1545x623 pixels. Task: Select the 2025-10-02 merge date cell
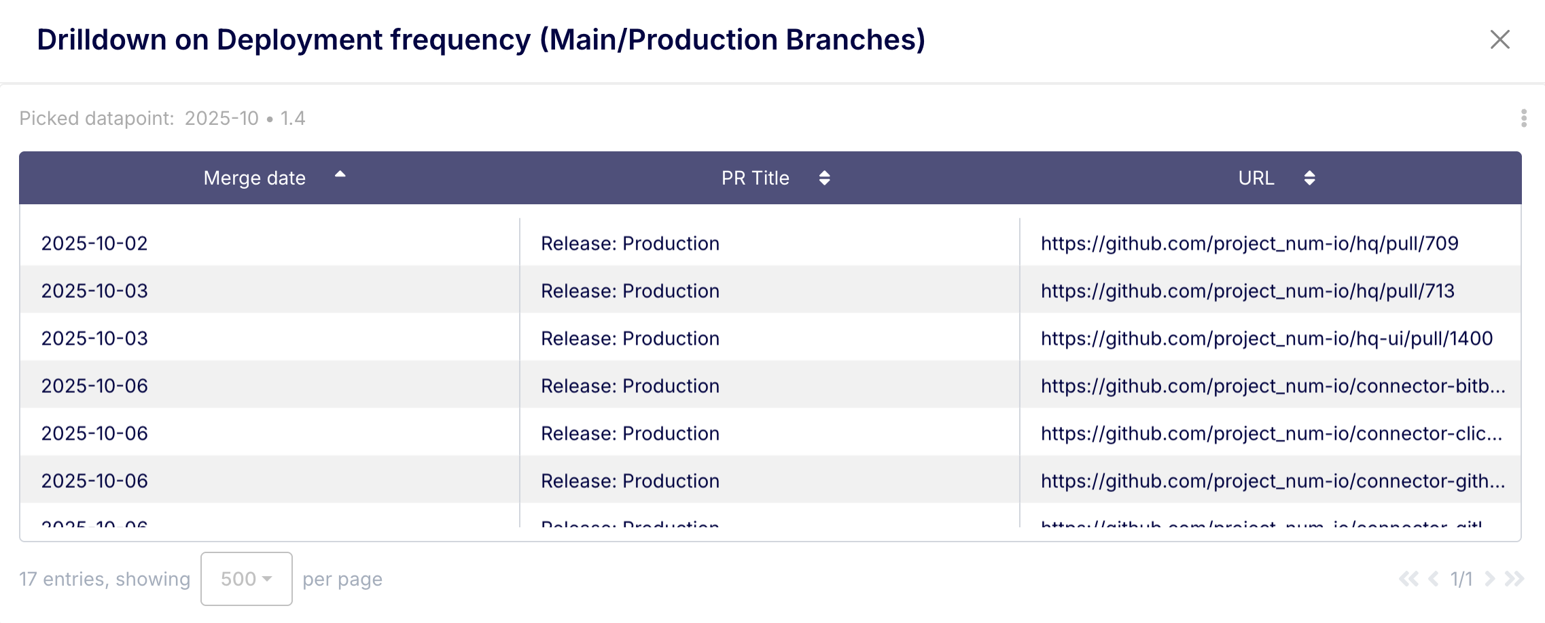pos(94,244)
